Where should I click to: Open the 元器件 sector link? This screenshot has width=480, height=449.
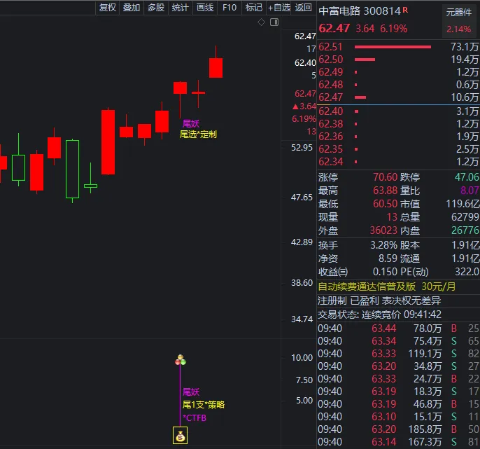[x=459, y=12]
